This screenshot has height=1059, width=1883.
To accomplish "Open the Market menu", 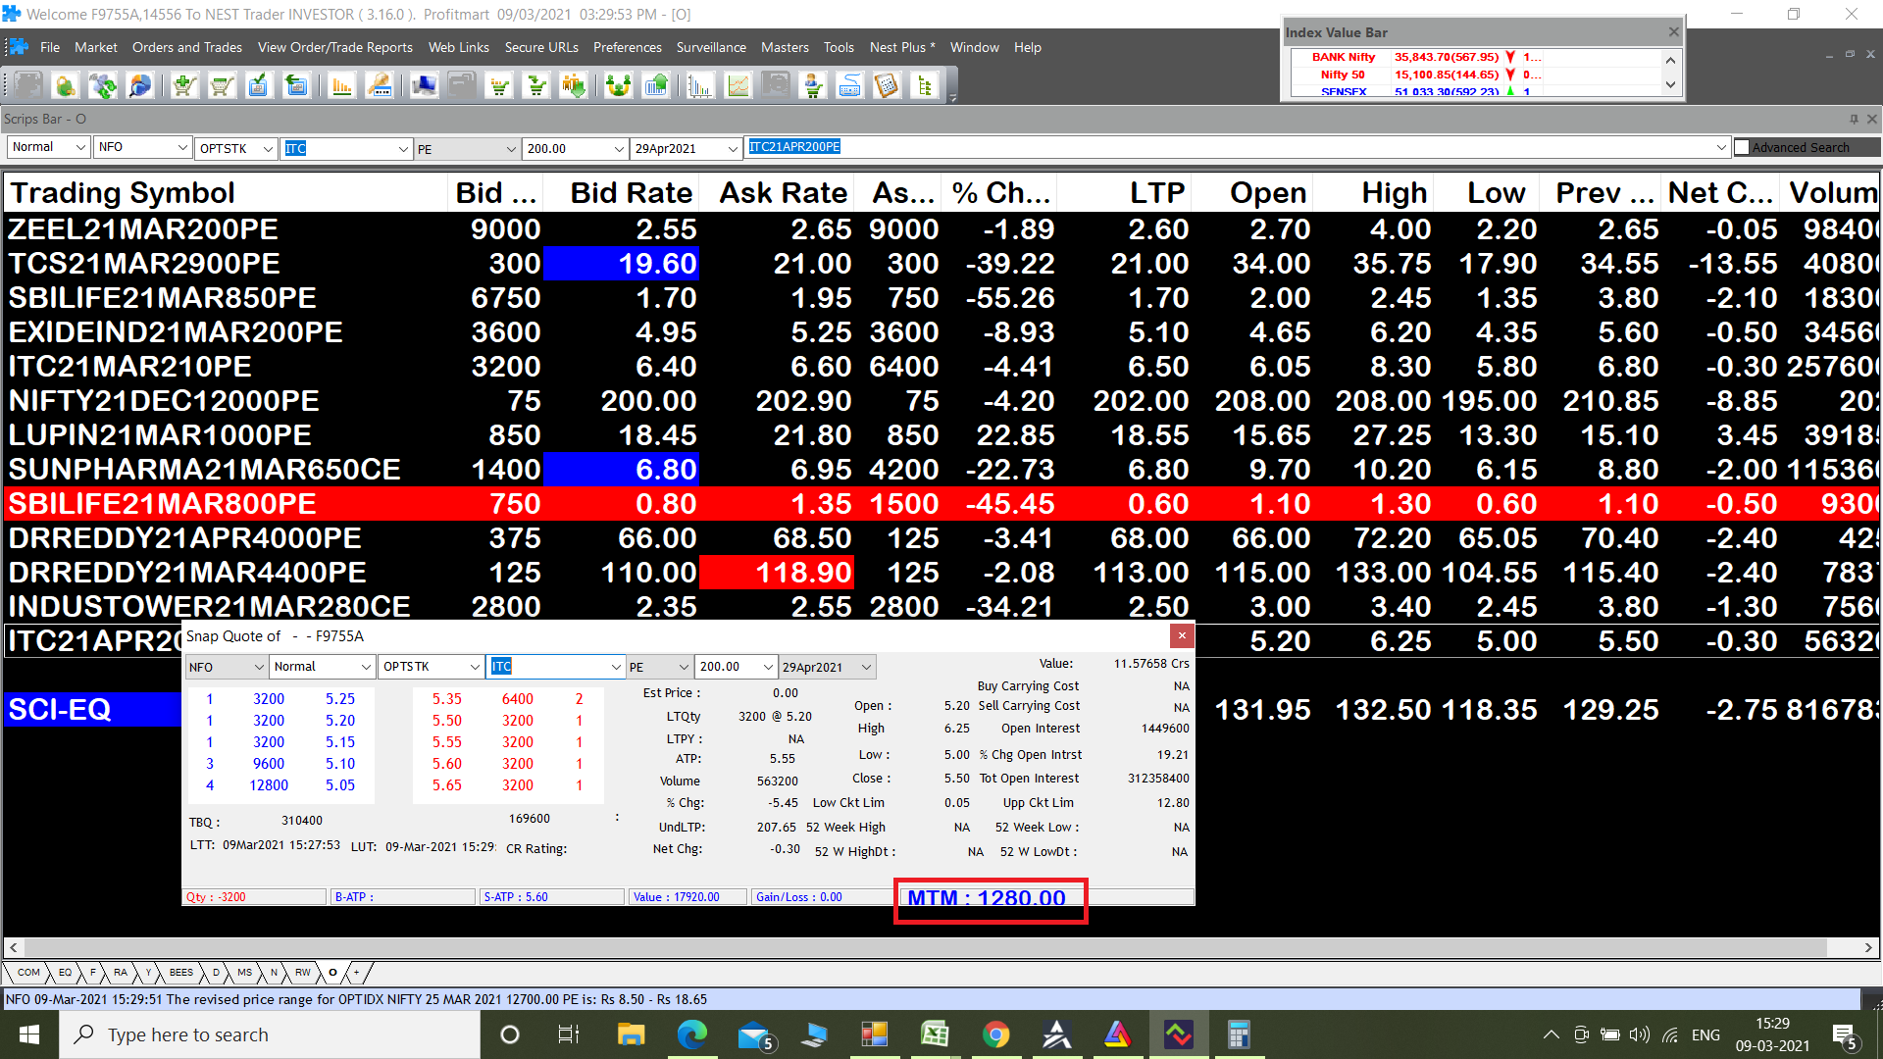I will (x=95, y=47).
